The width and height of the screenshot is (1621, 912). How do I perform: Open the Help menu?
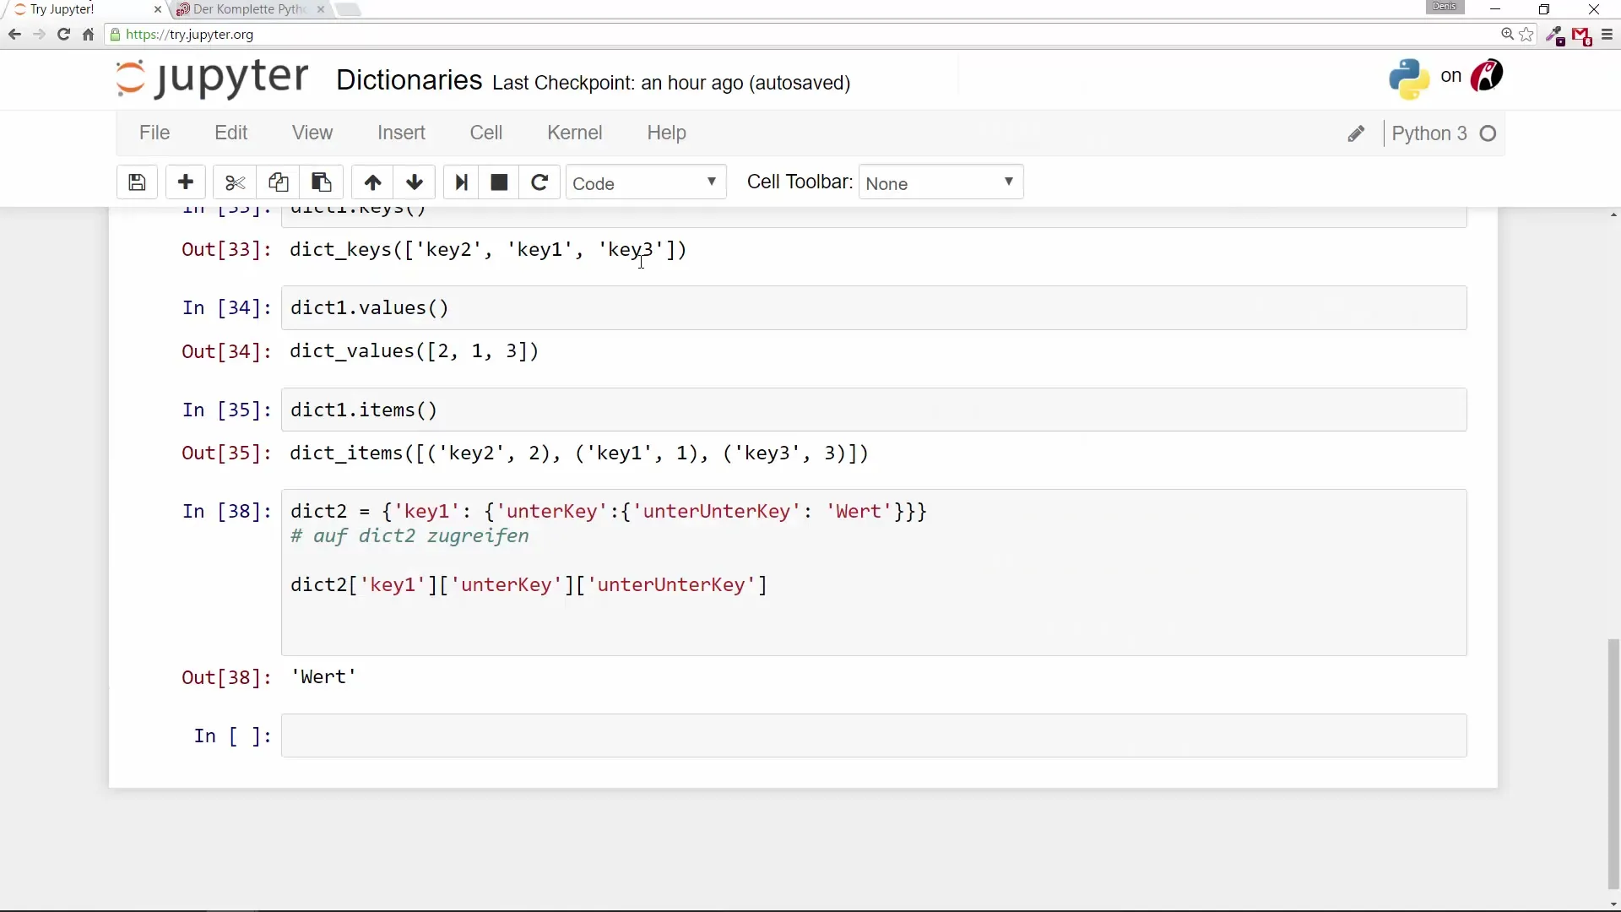[667, 133]
